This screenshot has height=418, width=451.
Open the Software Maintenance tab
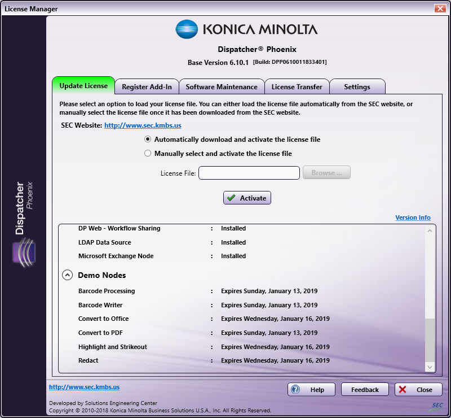tap(222, 87)
